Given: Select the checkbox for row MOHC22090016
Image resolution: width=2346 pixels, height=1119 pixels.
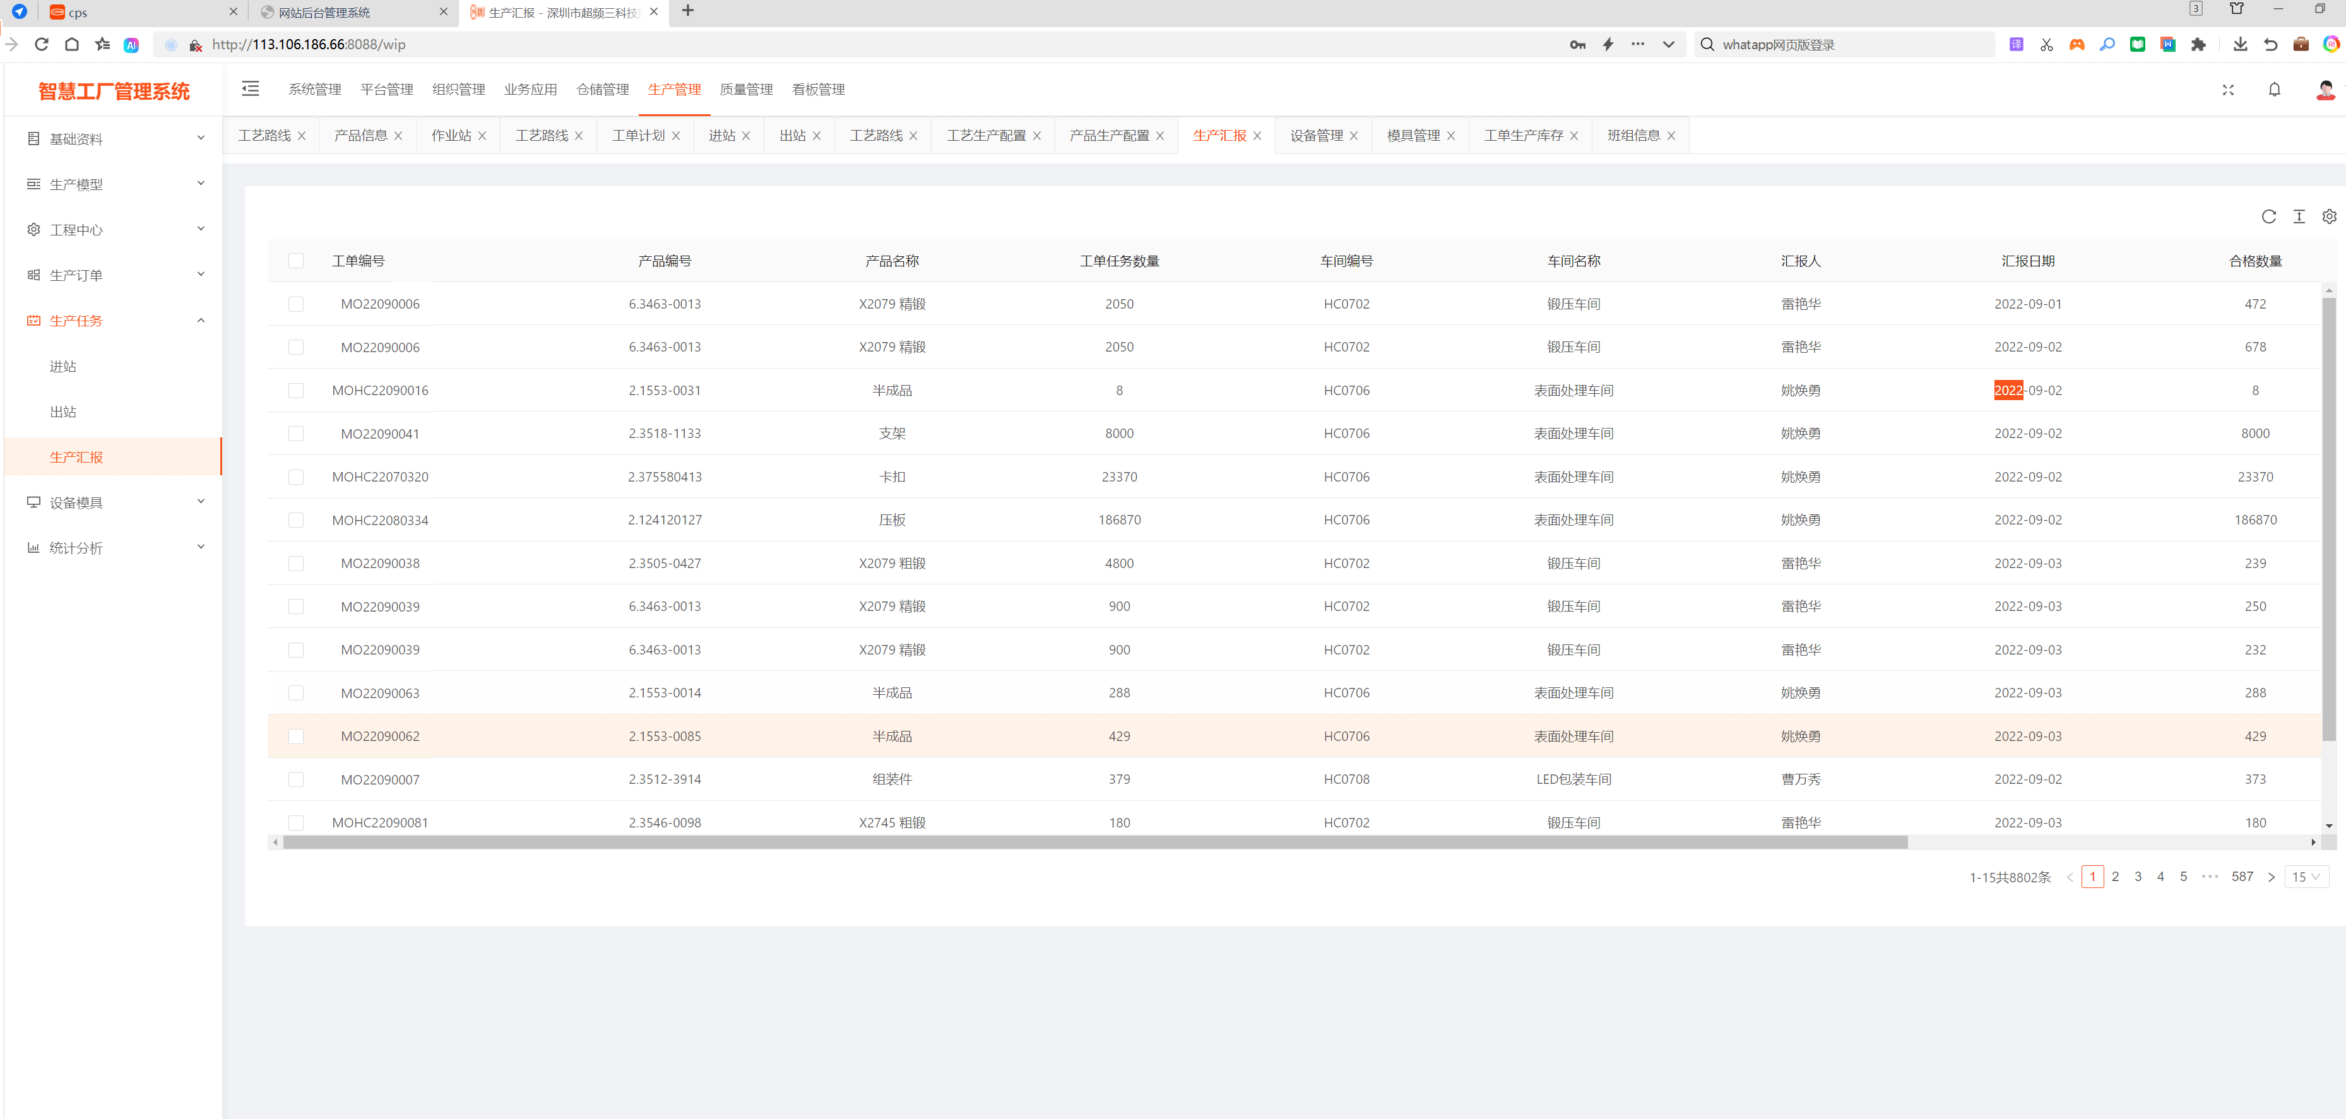Looking at the screenshot, I should click(x=296, y=391).
